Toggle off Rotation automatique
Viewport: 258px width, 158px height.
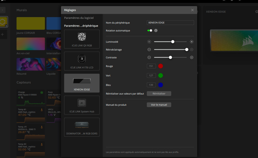150,30
